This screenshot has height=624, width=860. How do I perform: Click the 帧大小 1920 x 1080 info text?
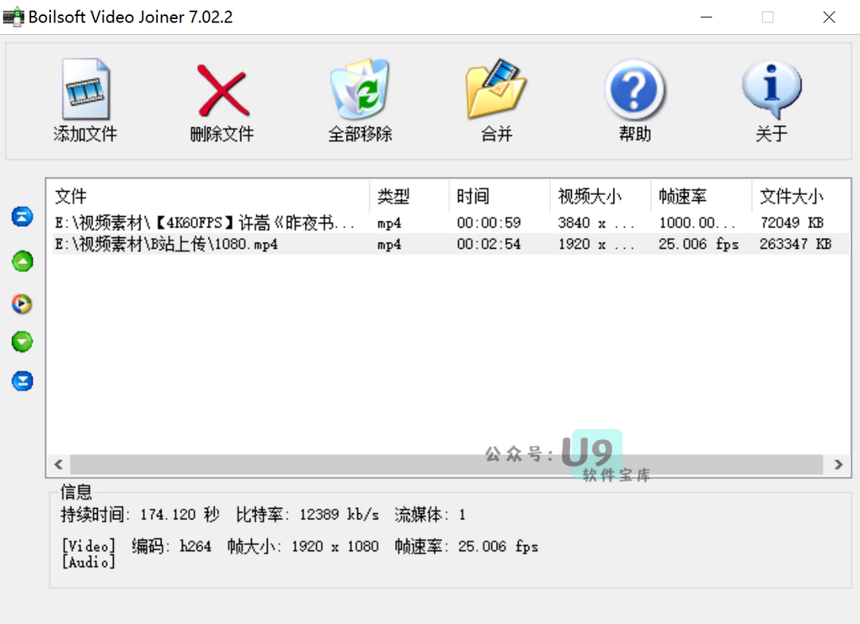pos(303,546)
